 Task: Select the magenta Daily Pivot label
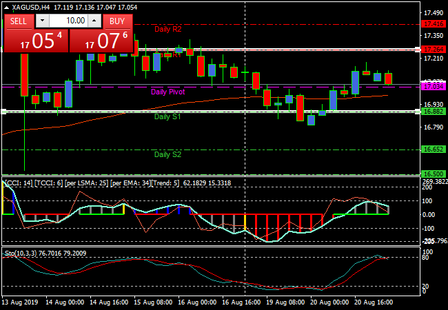pos(167,92)
